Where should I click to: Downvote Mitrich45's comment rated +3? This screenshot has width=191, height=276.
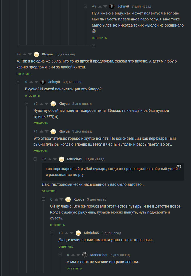(72, 233)
